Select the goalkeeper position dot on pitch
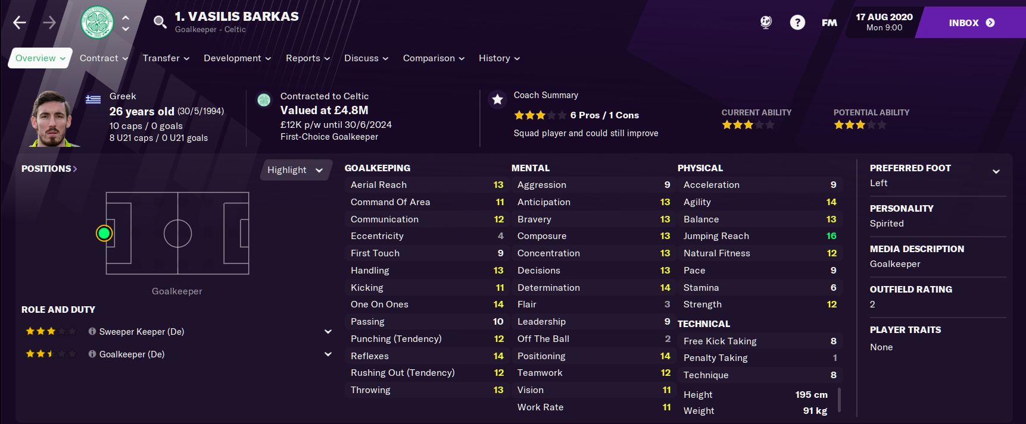 coord(104,233)
